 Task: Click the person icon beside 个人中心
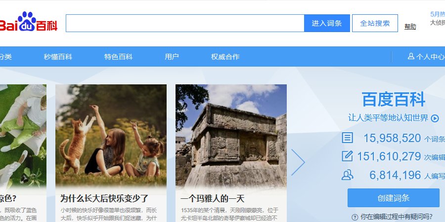pos(411,56)
